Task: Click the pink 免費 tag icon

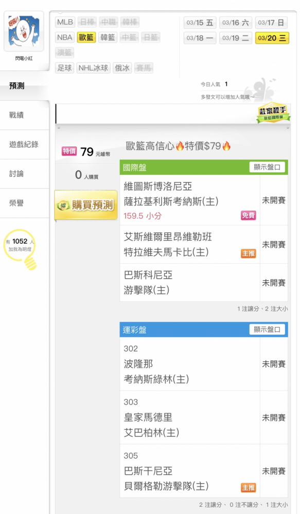Action: tap(248, 215)
